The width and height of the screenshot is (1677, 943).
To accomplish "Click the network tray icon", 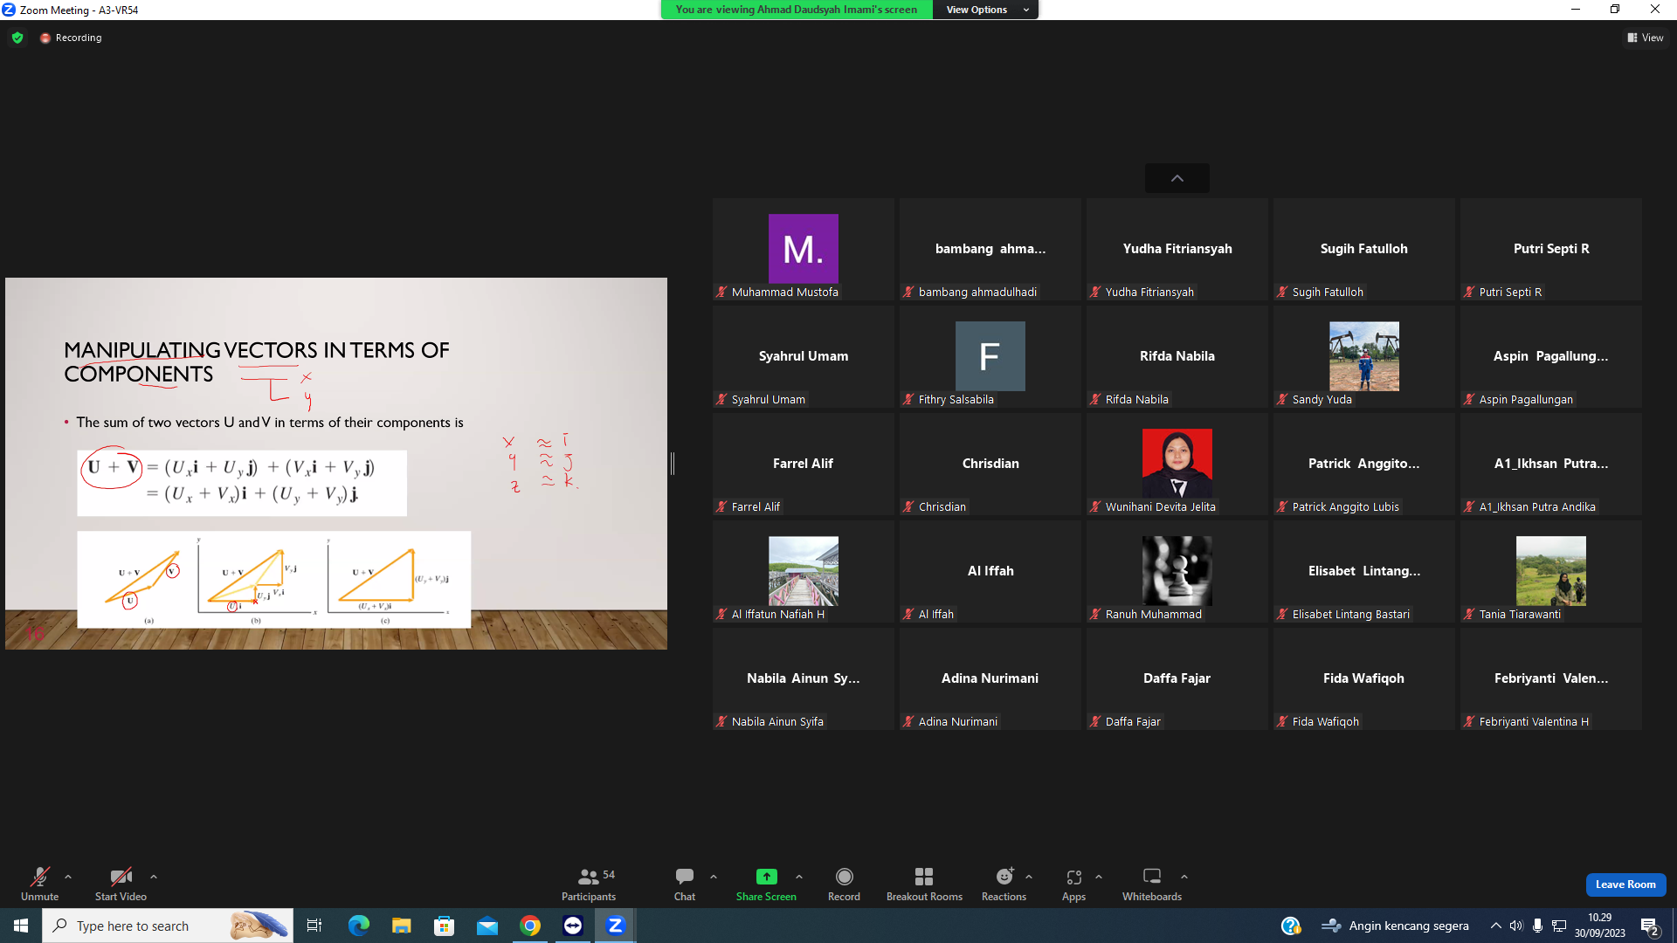I will [x=1559, y=926].
